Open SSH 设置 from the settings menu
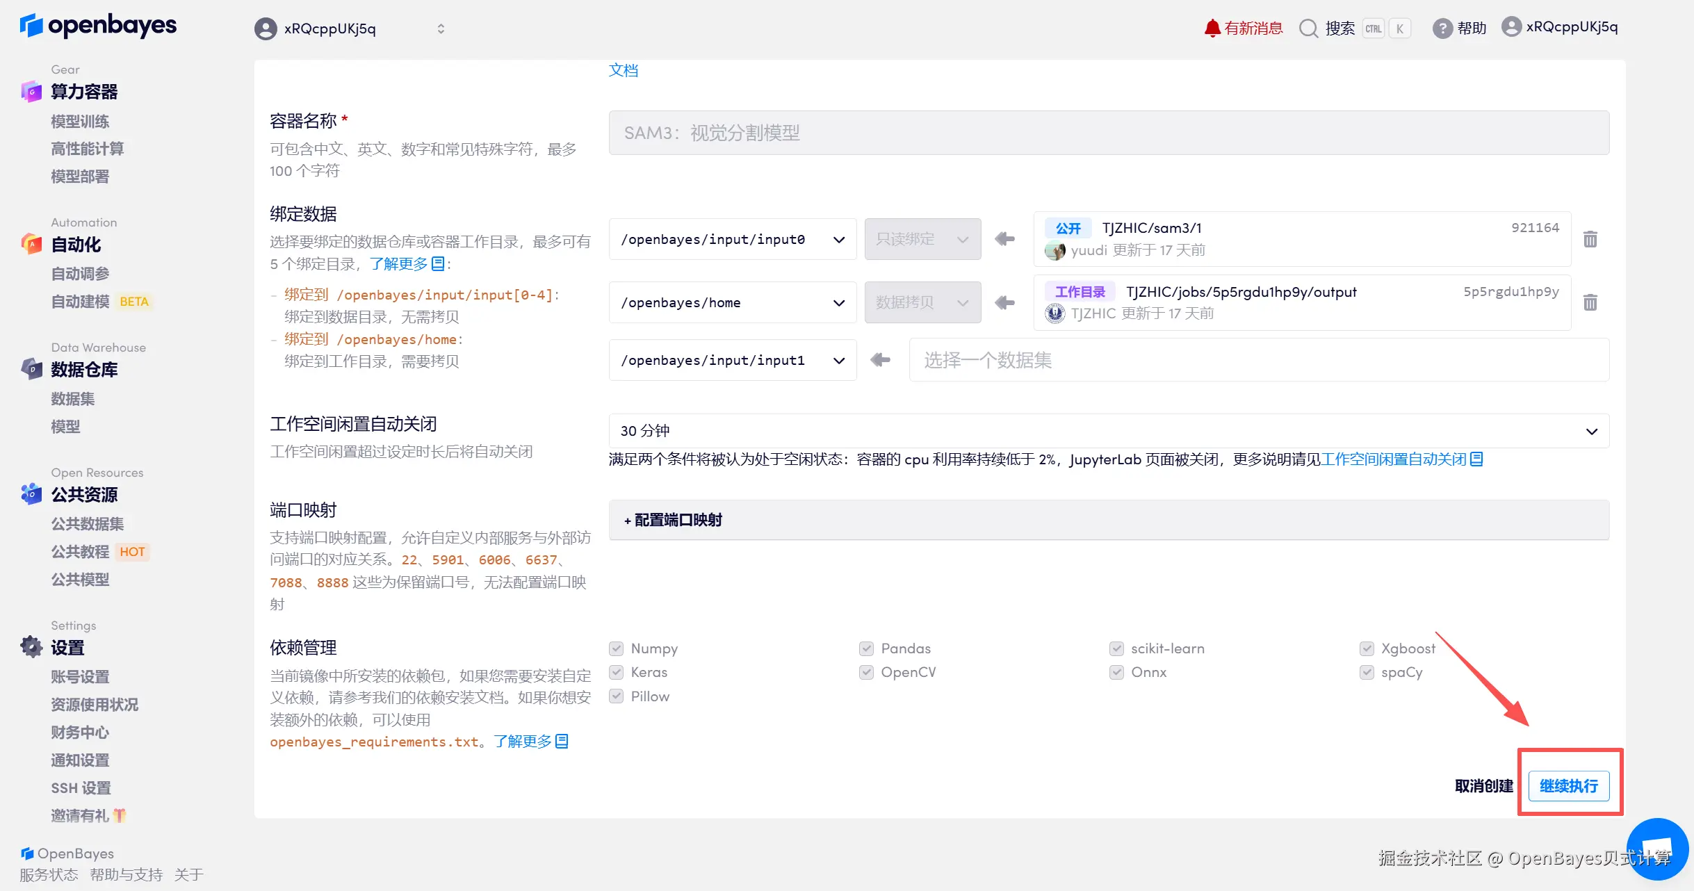Screen dimensions: 1694x891 pyautogui.click(x=80, y=787)
